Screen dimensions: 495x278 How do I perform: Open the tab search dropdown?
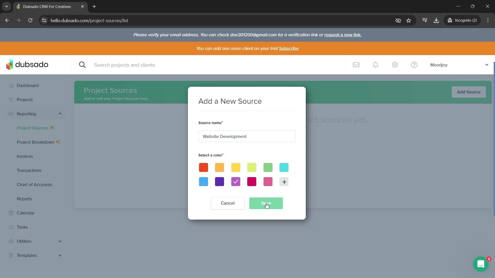(x=6, y=6)
